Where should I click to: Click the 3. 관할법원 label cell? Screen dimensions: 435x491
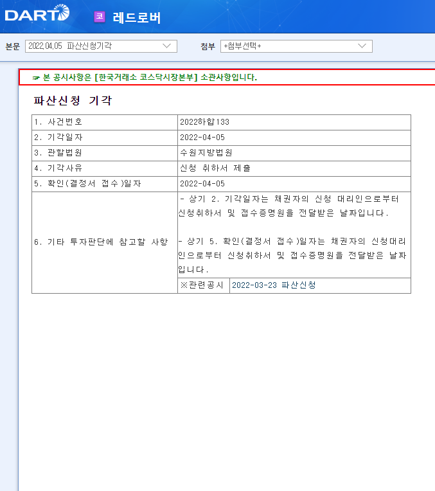[105, 153]
